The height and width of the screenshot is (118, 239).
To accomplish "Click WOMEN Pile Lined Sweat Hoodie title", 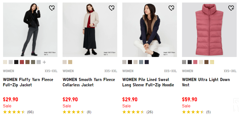I will point(148,82).
